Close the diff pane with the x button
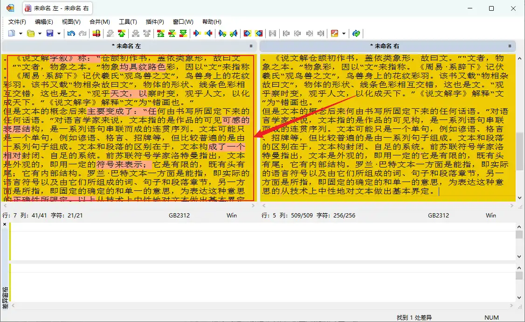The height and width of the screenshot is (322, 525). [5, 224]
